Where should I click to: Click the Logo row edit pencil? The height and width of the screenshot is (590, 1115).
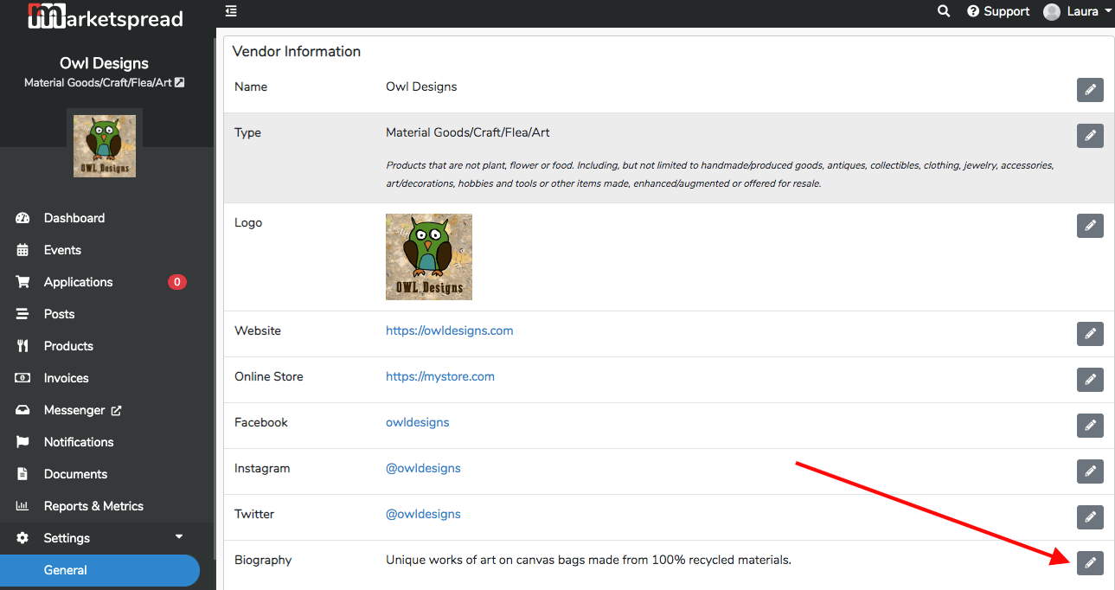tap(1090, 226)
